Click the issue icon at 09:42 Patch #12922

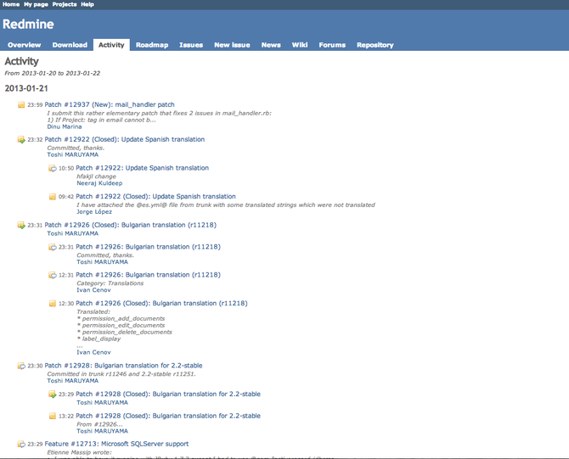click(x=53, y=197)
